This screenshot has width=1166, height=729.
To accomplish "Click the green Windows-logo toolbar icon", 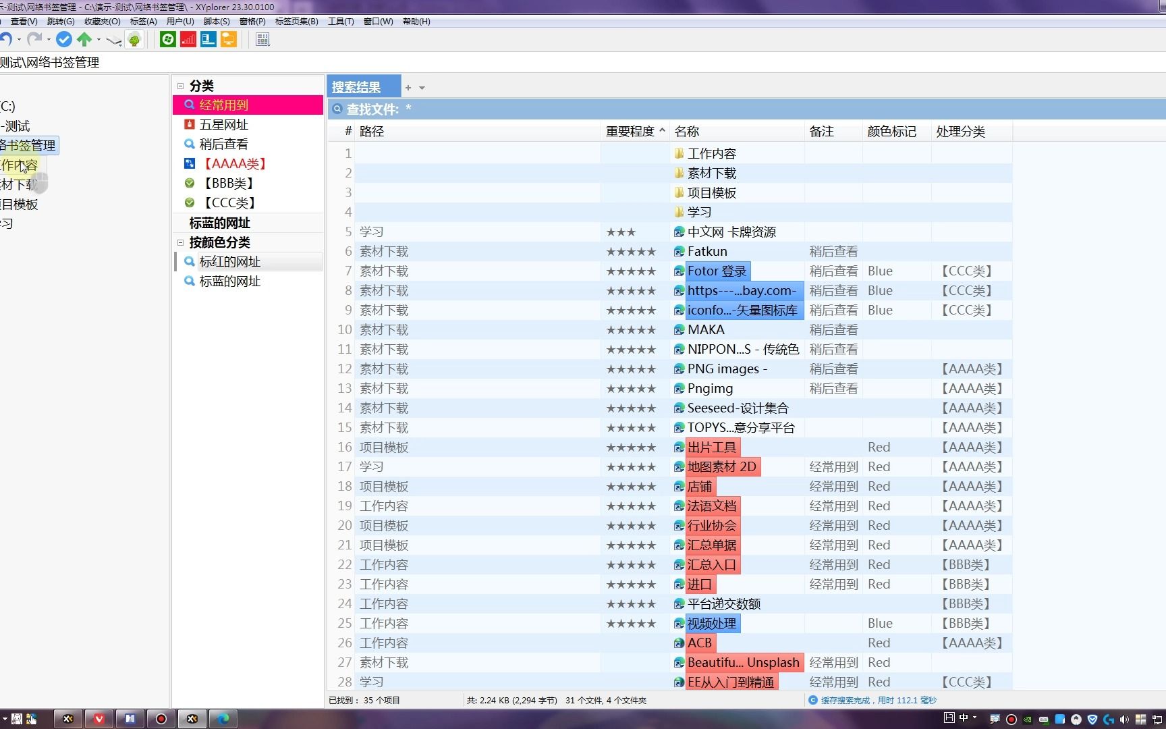I will (x=168, y=39).
